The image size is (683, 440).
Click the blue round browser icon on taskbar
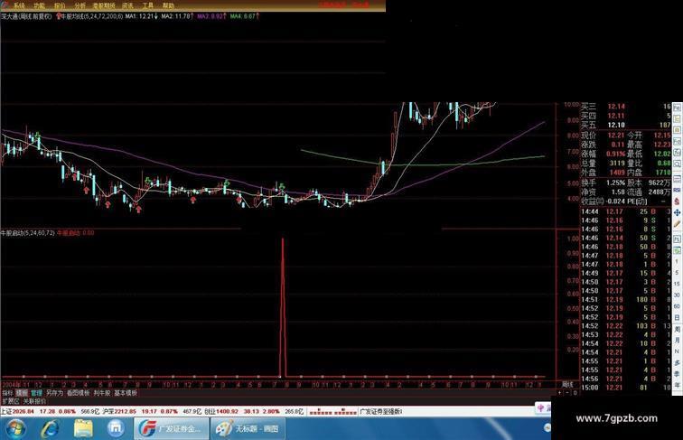click(x=116, y=428)
